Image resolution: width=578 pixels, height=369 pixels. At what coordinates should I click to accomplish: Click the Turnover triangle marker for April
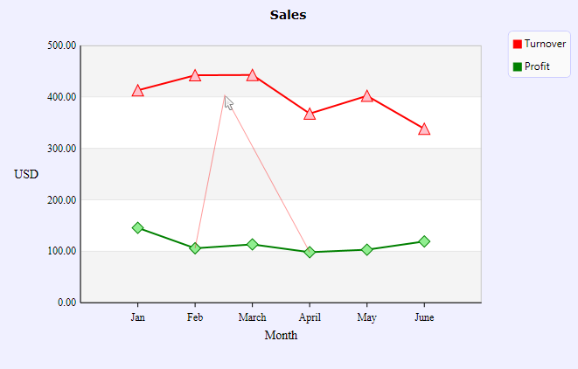coord(310,114)
